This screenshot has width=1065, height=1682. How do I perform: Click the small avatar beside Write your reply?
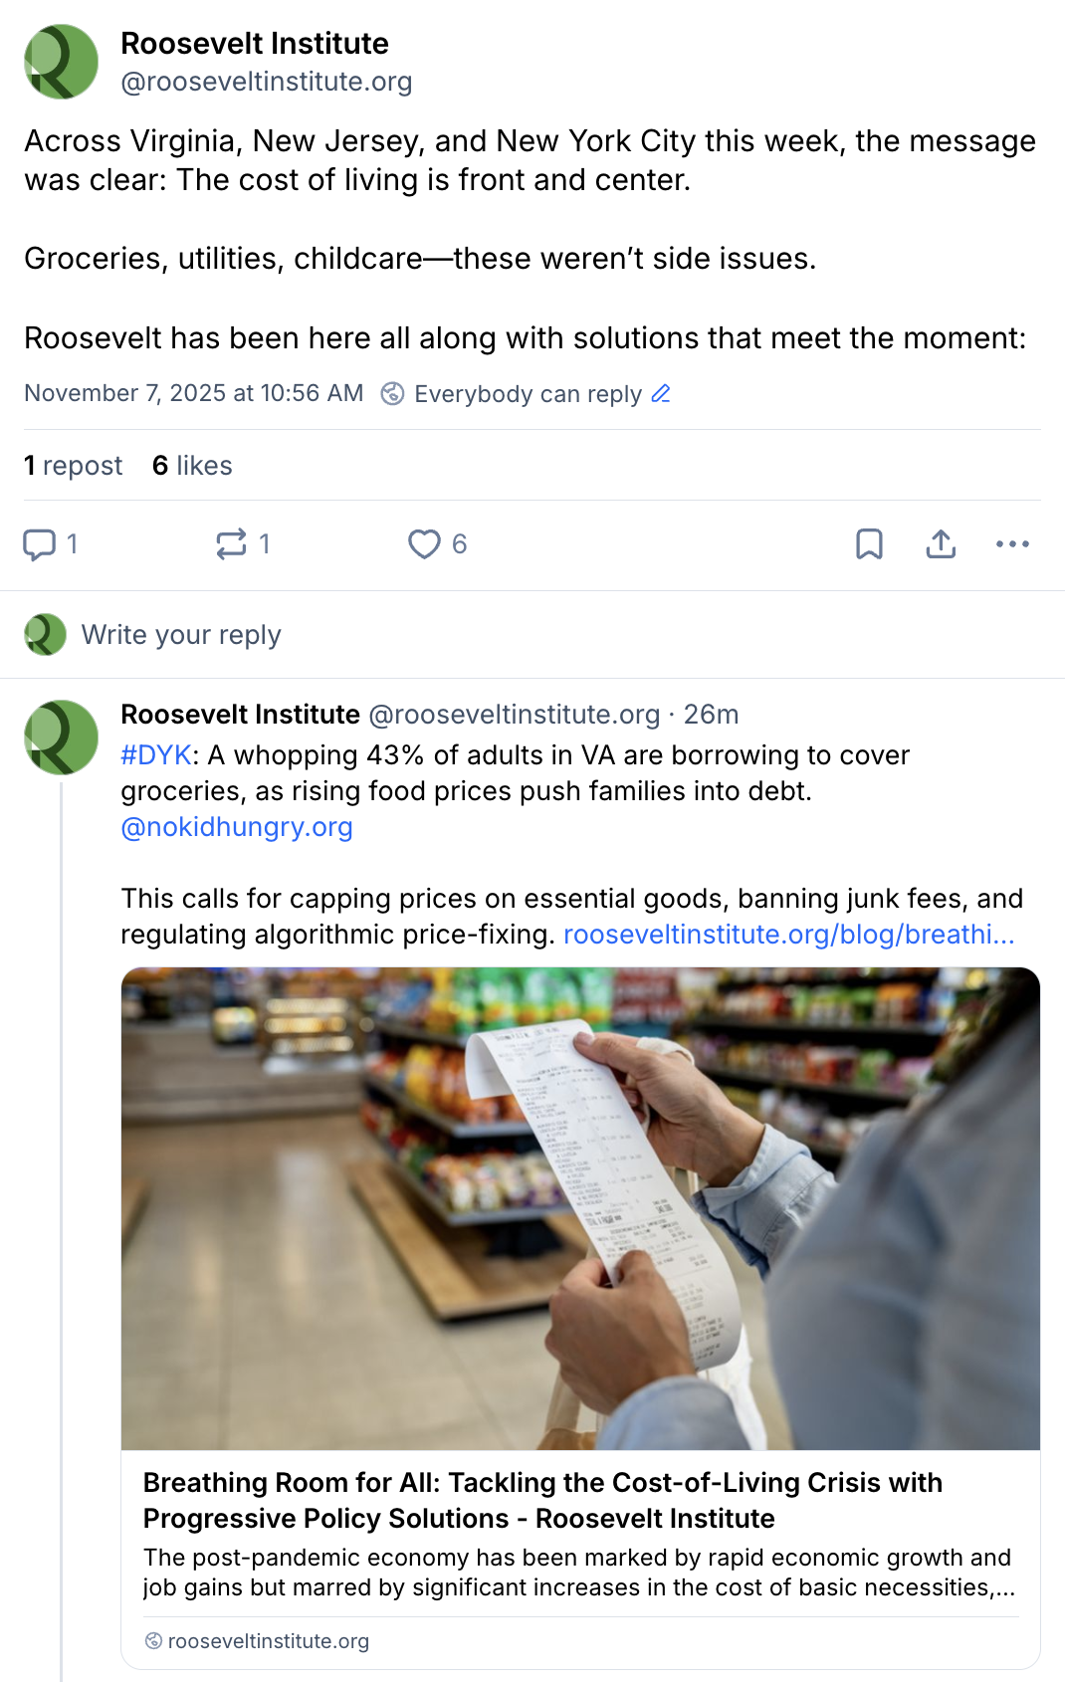pyautogui.click(x=44, y=634)
